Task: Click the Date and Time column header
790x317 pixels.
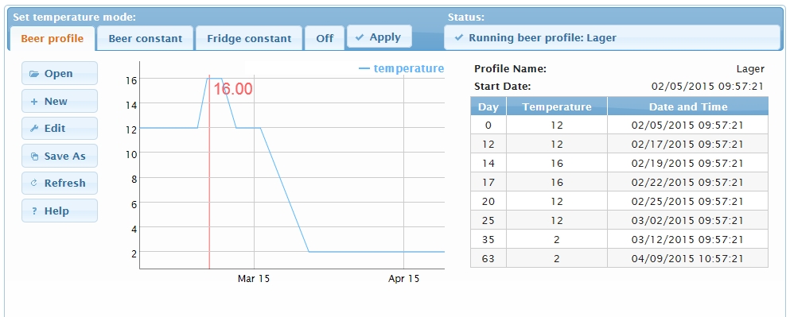Action: (687, 106)
